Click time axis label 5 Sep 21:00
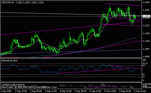Screen dimensions: 151x93 [95, 91]
